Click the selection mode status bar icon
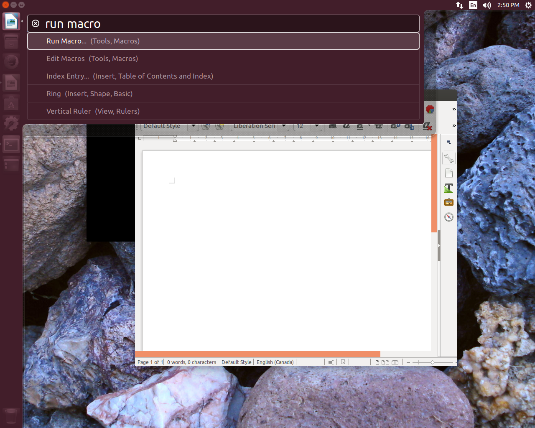The width and height of the screenshot is (535, 428). pyautogui.click(x=331, y=362)
